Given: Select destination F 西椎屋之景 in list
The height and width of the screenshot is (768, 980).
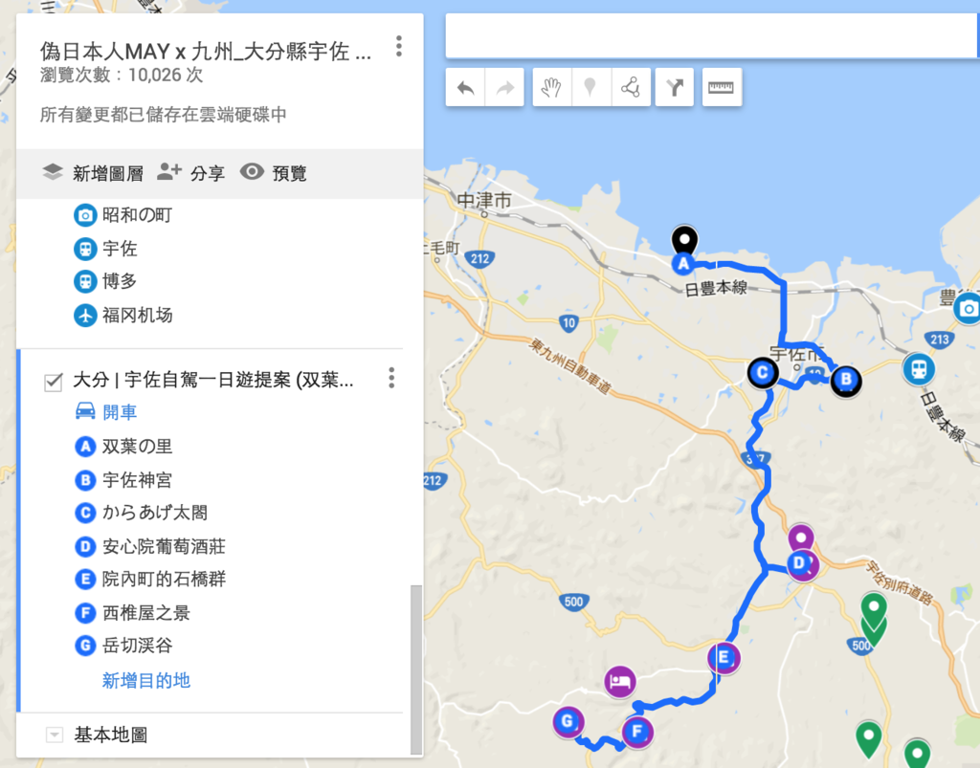Looking at the screenshot, I should click(x=132, y=613).
